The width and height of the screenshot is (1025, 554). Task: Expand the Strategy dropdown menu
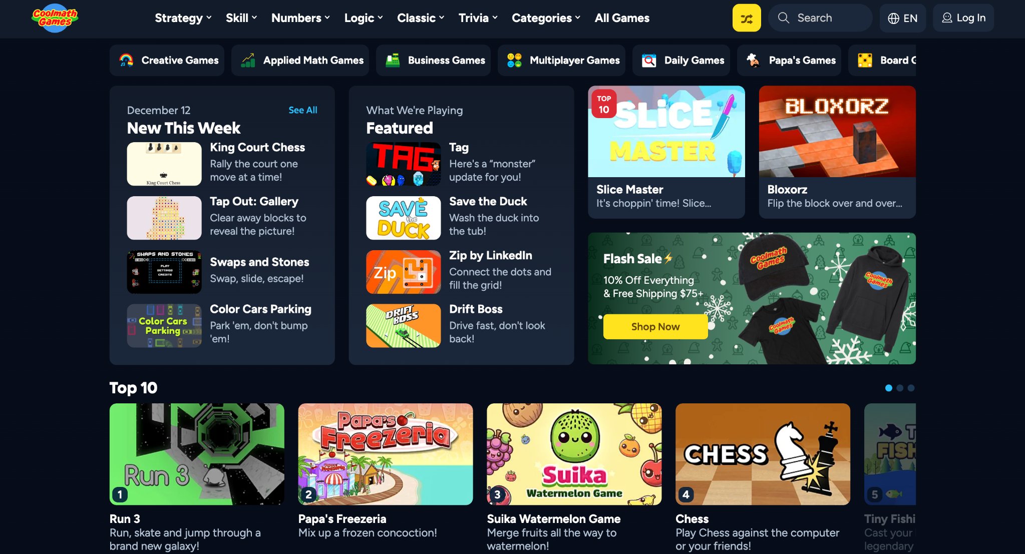pos(183,18)
